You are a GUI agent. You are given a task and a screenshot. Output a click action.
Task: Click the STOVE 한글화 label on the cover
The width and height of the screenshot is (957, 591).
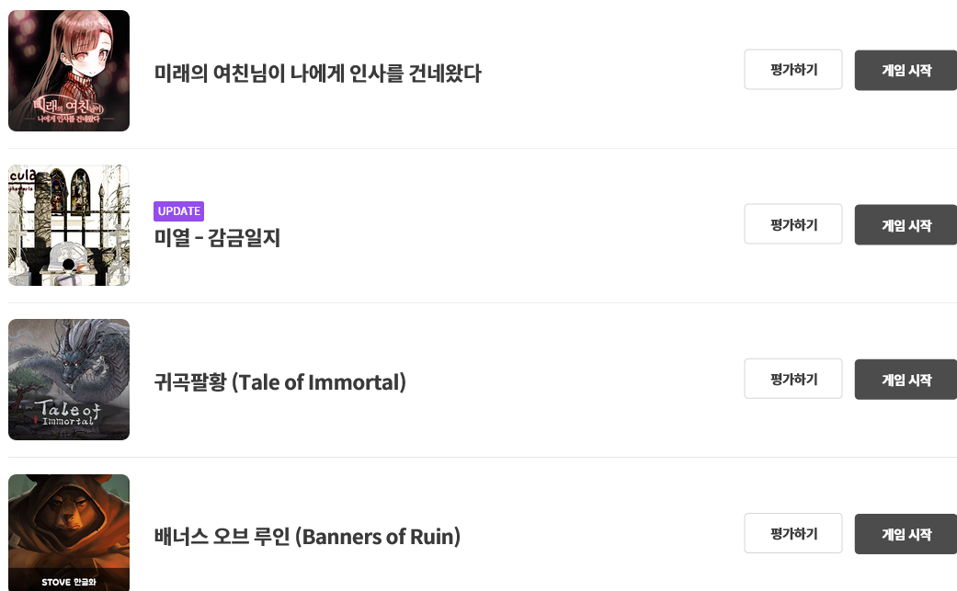pyautogui.click(x=69, y=582)
